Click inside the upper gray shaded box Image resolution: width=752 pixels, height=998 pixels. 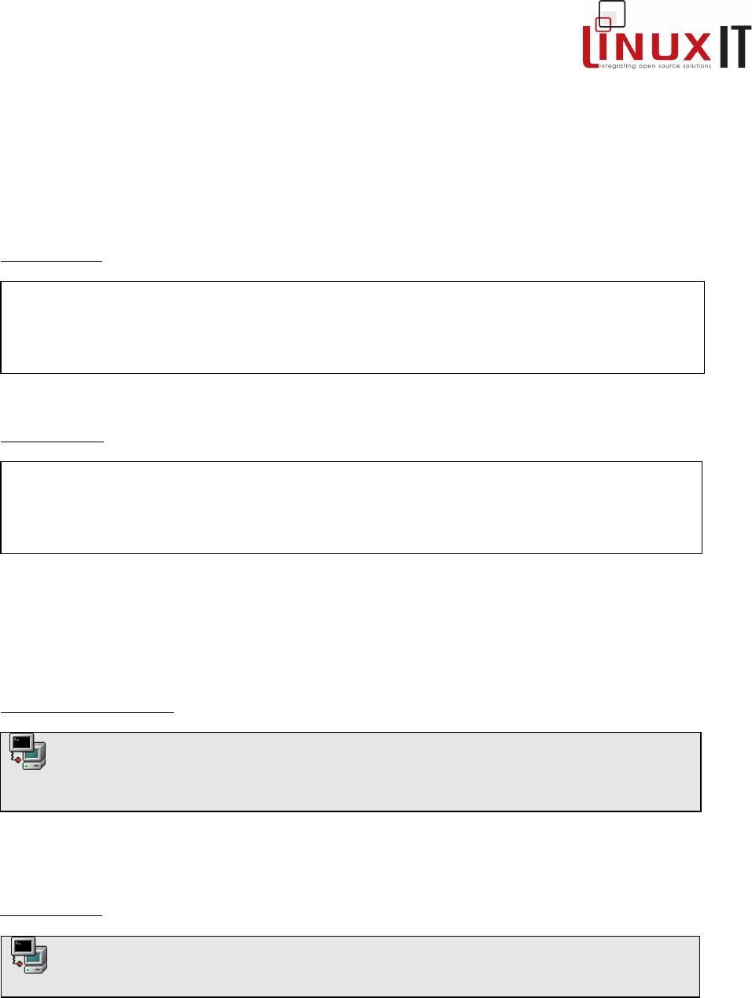(370, 771)
